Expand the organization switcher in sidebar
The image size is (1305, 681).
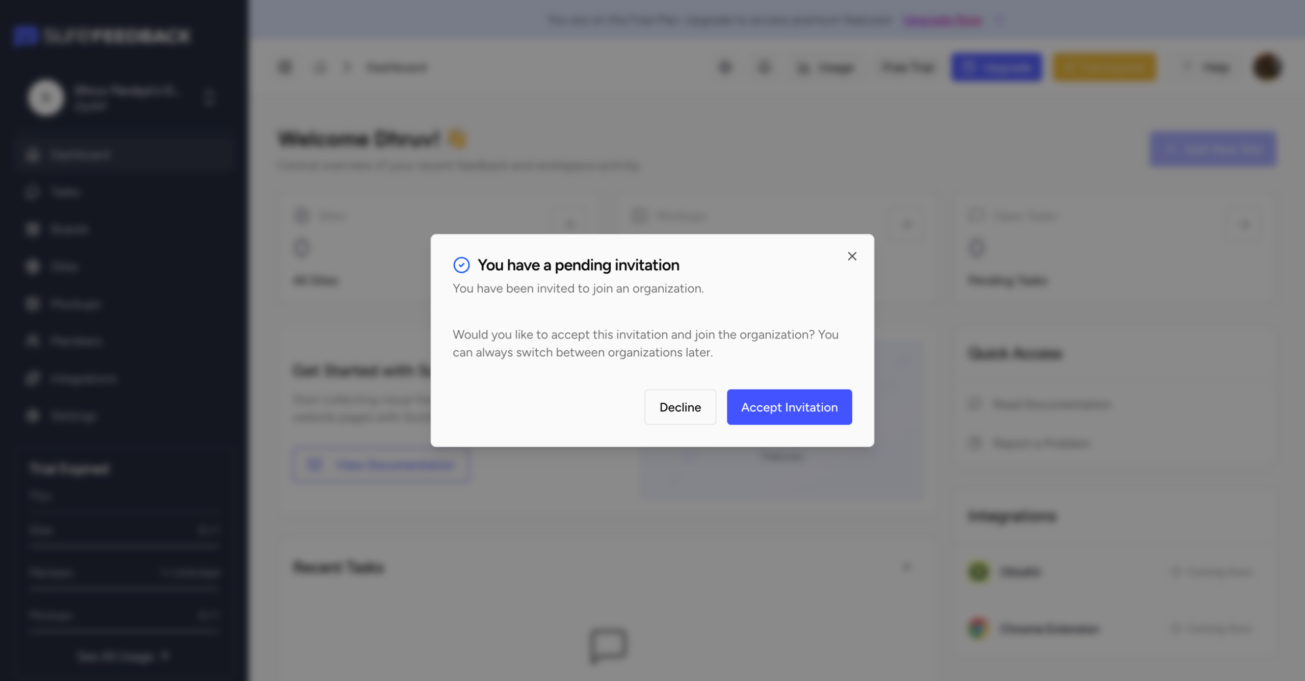click(x=209, y=97)
